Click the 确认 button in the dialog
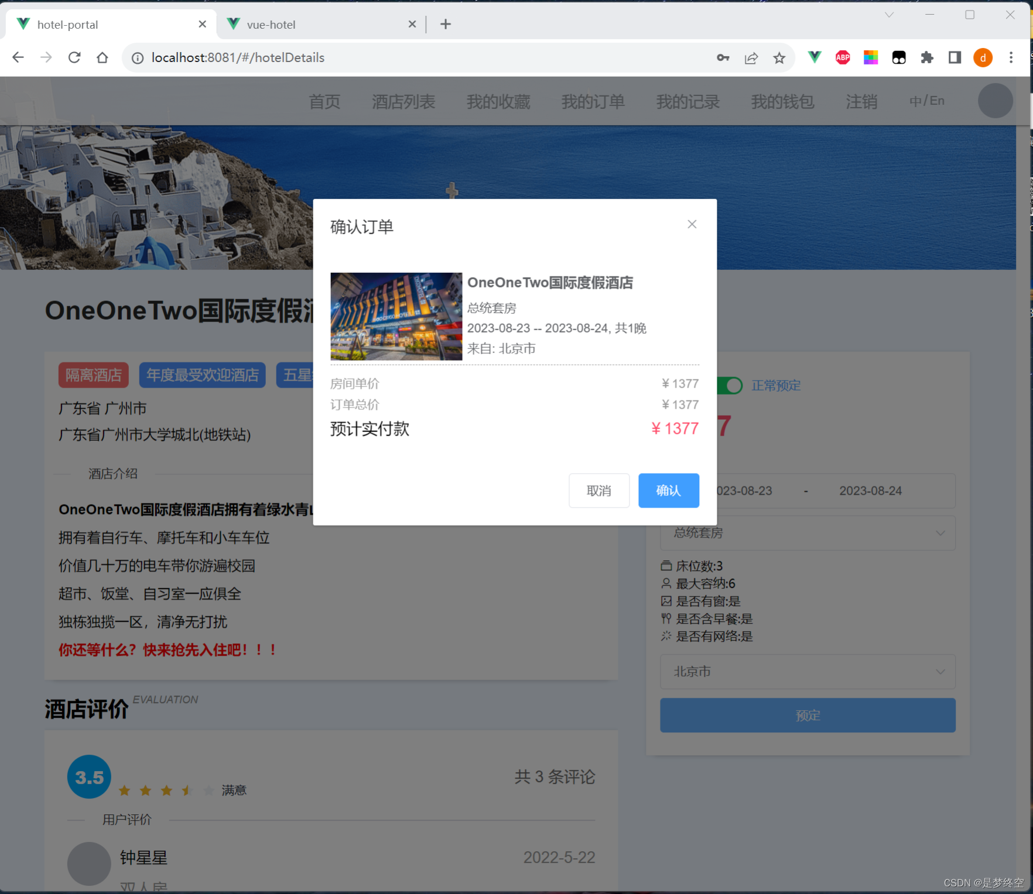The height and width of the screenshot is (894, 1033). (x=668, y=491)
